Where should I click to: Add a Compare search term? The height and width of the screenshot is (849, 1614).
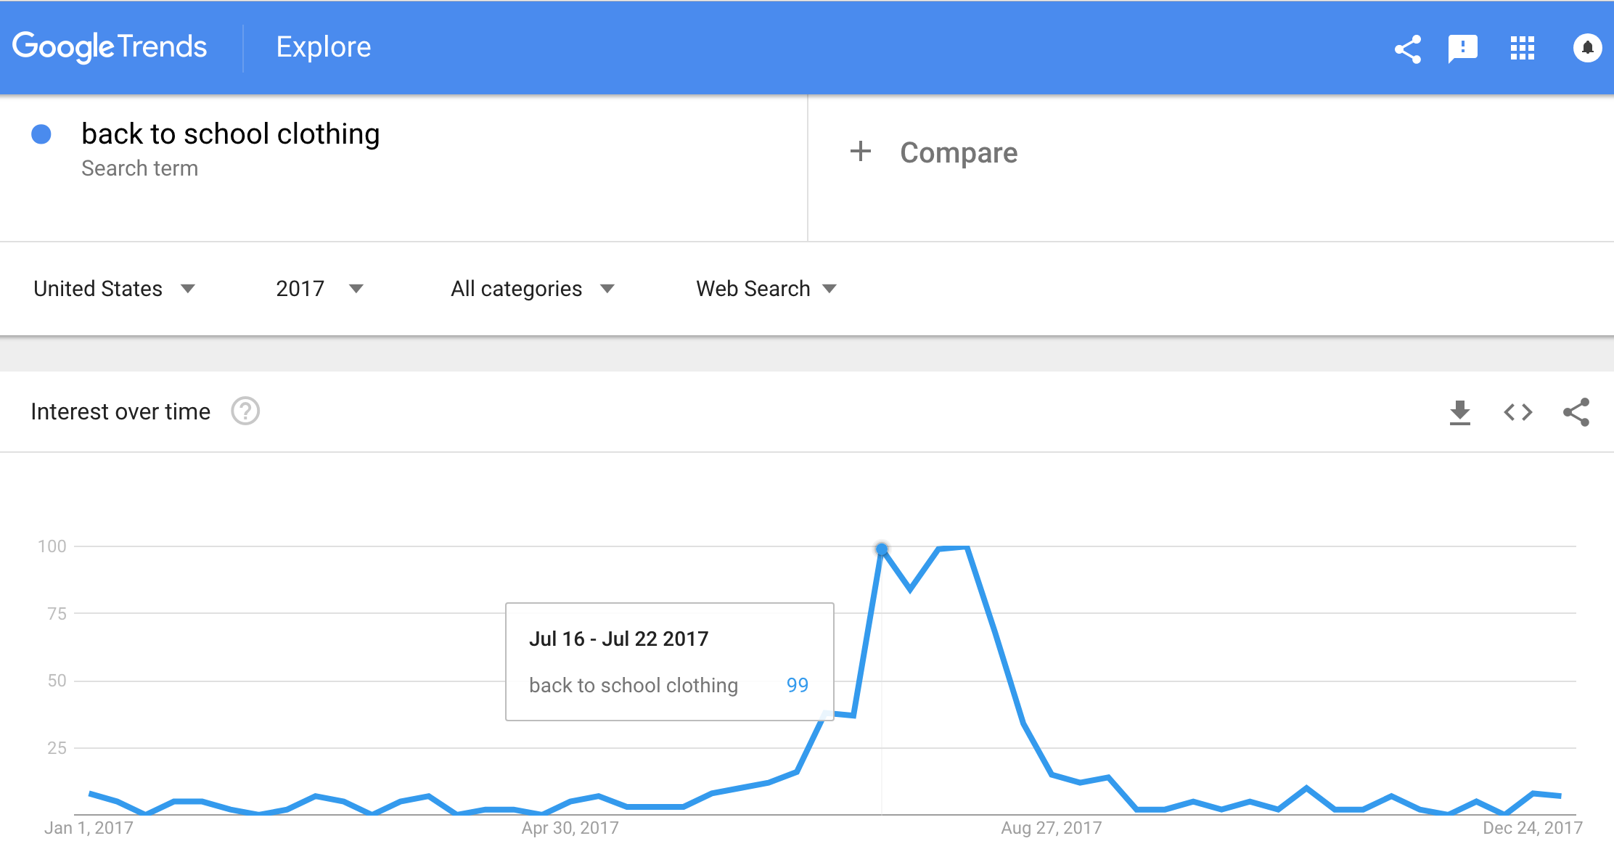point(958,152)
